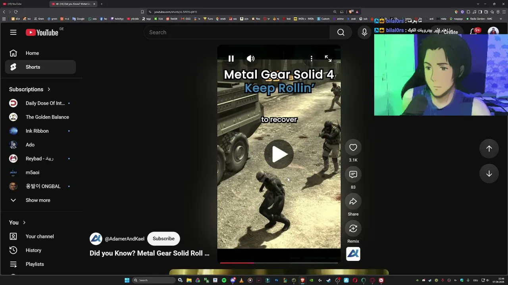Open the IMDb s - IMDb bookmark
The width and height of the screenshot is (508, 285).
[x=304, y=19]
